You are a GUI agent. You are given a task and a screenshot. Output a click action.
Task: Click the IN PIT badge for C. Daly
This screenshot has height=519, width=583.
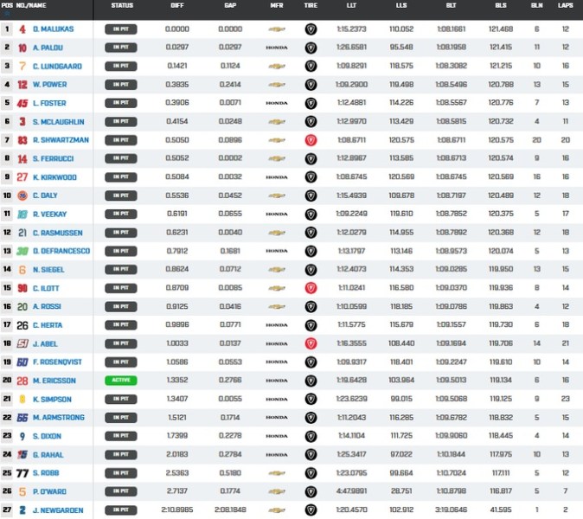click(x=121, y=195)
